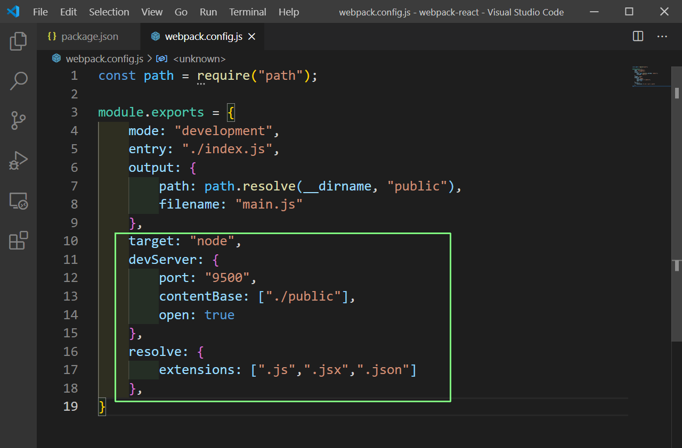The width and height of the screenshot is (682, 448).
Task: Click module.exports on line 3
Action: (x=151, y=112)
